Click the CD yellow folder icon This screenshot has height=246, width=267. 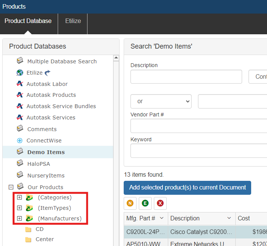28,229
